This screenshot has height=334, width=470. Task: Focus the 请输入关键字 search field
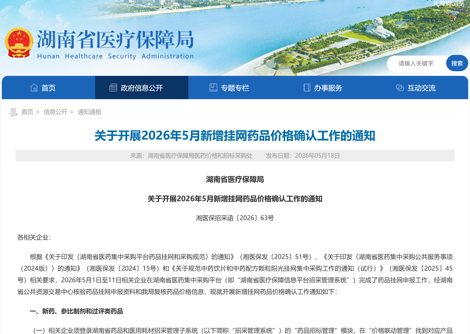[416, 63]
